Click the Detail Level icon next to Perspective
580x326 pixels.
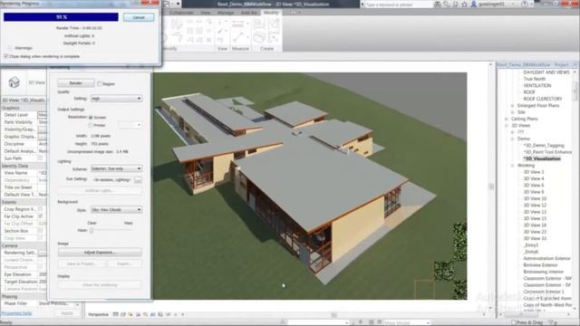pyautogui.click(x=115, y=314)
